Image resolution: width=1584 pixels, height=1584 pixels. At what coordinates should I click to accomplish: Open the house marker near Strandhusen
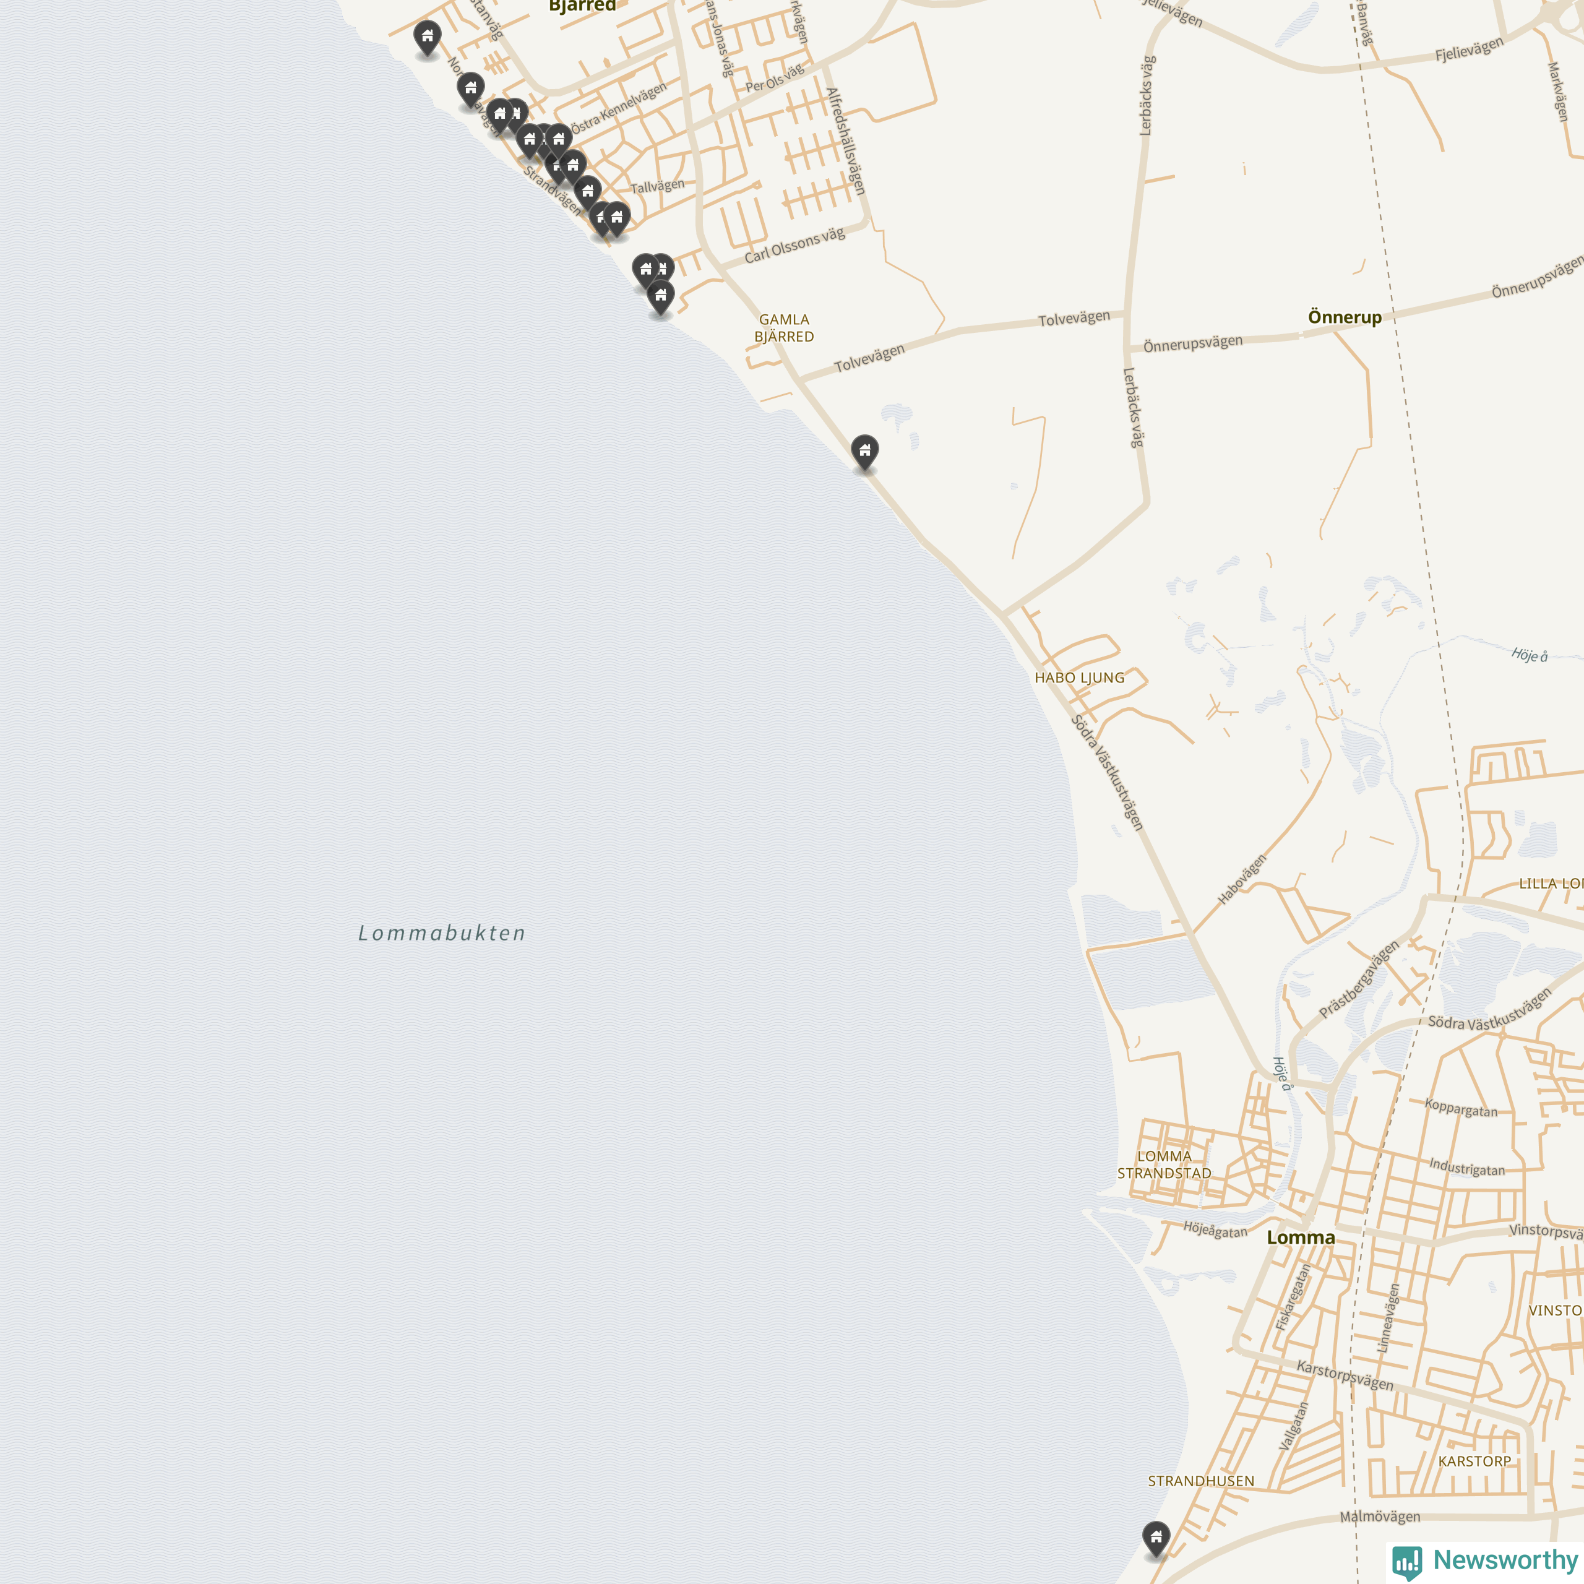[x=1156, y=1539]
